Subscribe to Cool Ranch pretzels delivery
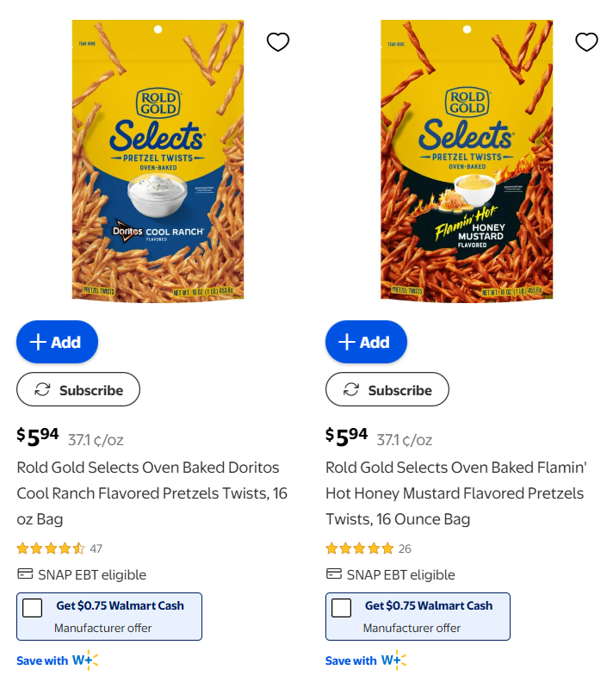This screenshot has height=682, width=613. tap(78, 390)
